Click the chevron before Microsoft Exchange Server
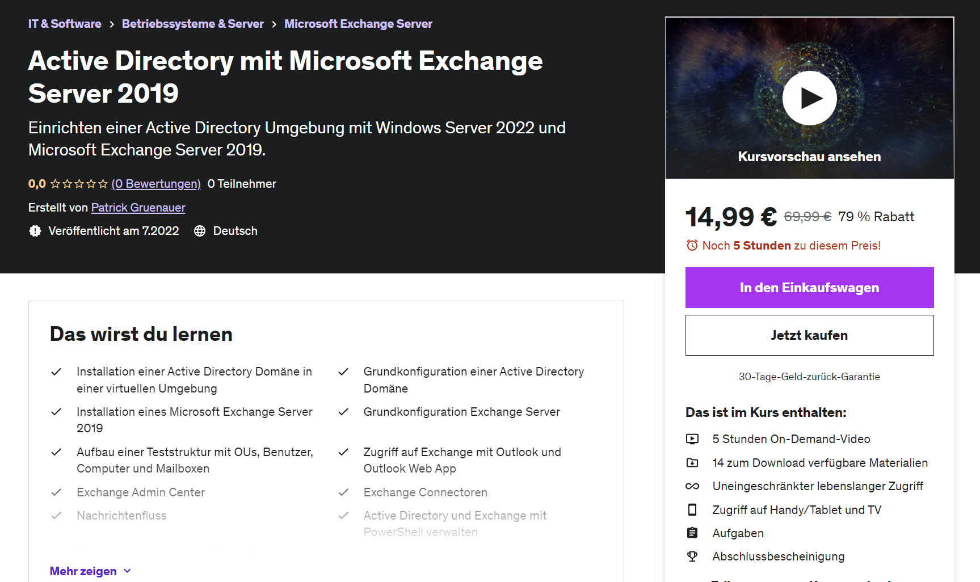This screenshot has height=582, width=980. click(274, 24)
